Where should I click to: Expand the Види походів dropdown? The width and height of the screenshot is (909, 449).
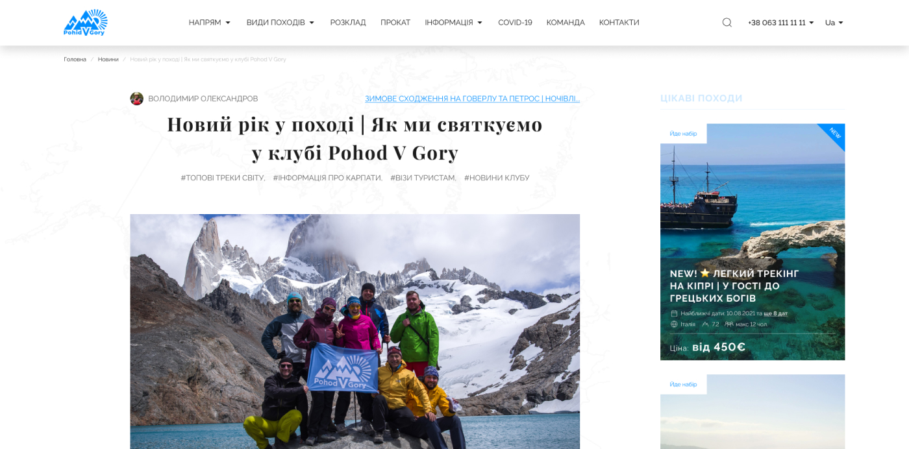[280, 23]
